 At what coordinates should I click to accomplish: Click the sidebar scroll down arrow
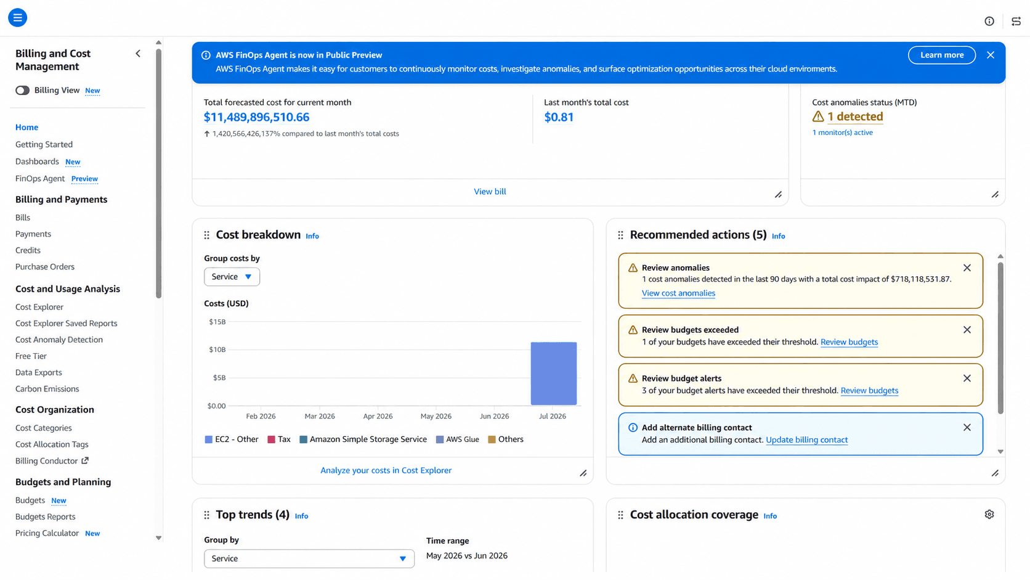coord(158,538)
